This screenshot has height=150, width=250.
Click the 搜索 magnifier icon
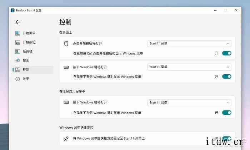(x=17, y=60)
